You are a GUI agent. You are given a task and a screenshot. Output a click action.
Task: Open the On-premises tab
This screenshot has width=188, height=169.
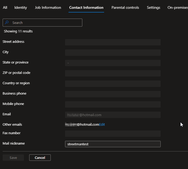[x=178, y=7]
